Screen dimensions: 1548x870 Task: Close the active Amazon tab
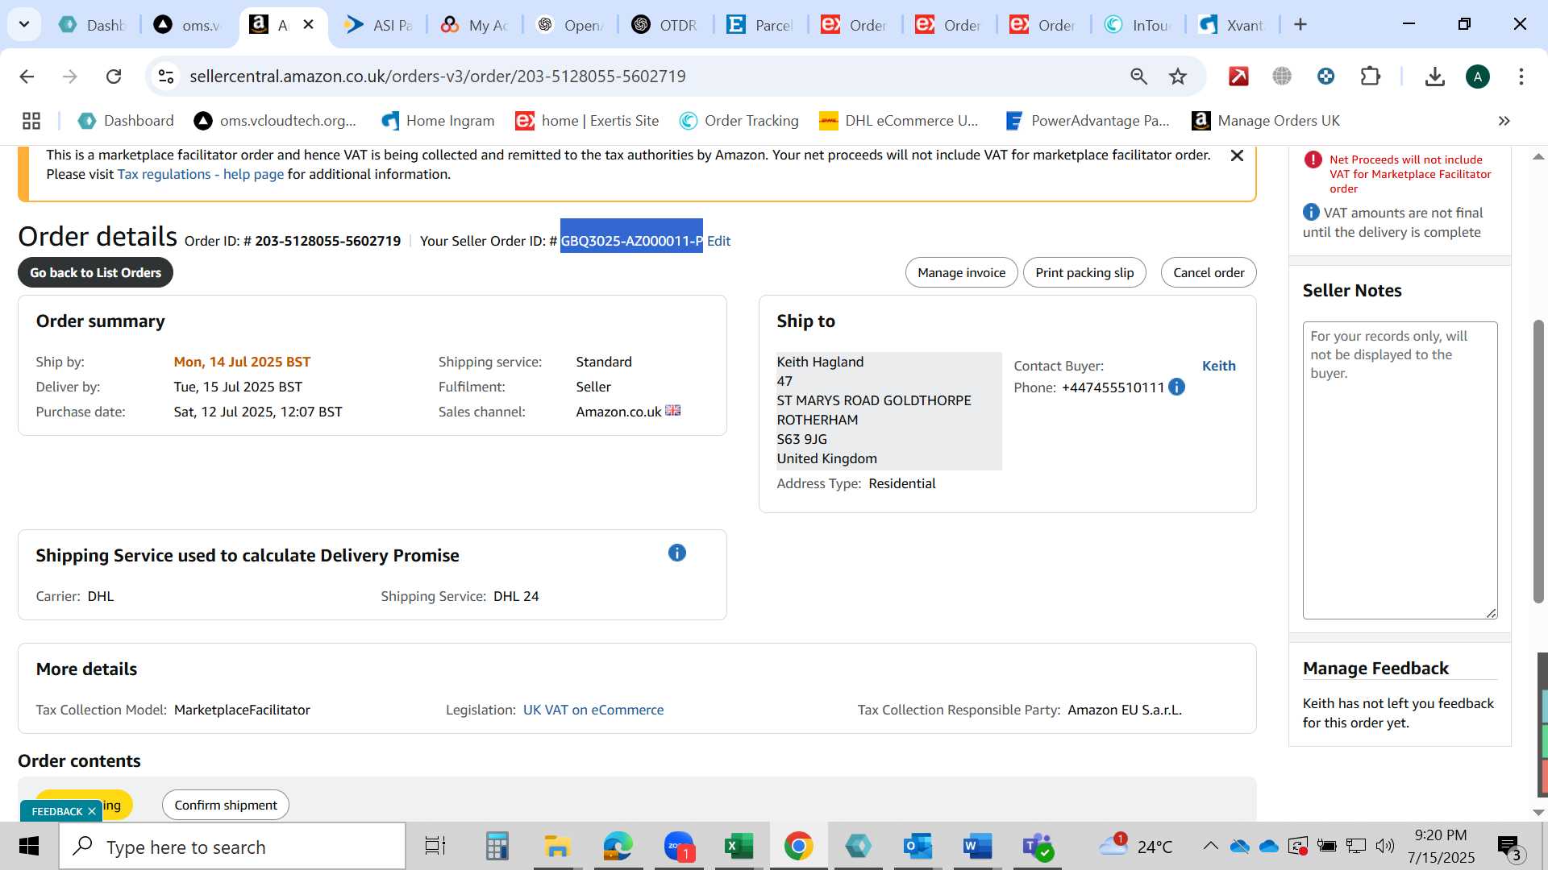pyautogui.click(x=308, y=25)
